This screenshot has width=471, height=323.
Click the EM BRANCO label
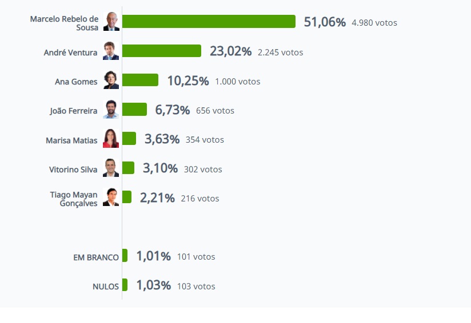click(96, 257)
